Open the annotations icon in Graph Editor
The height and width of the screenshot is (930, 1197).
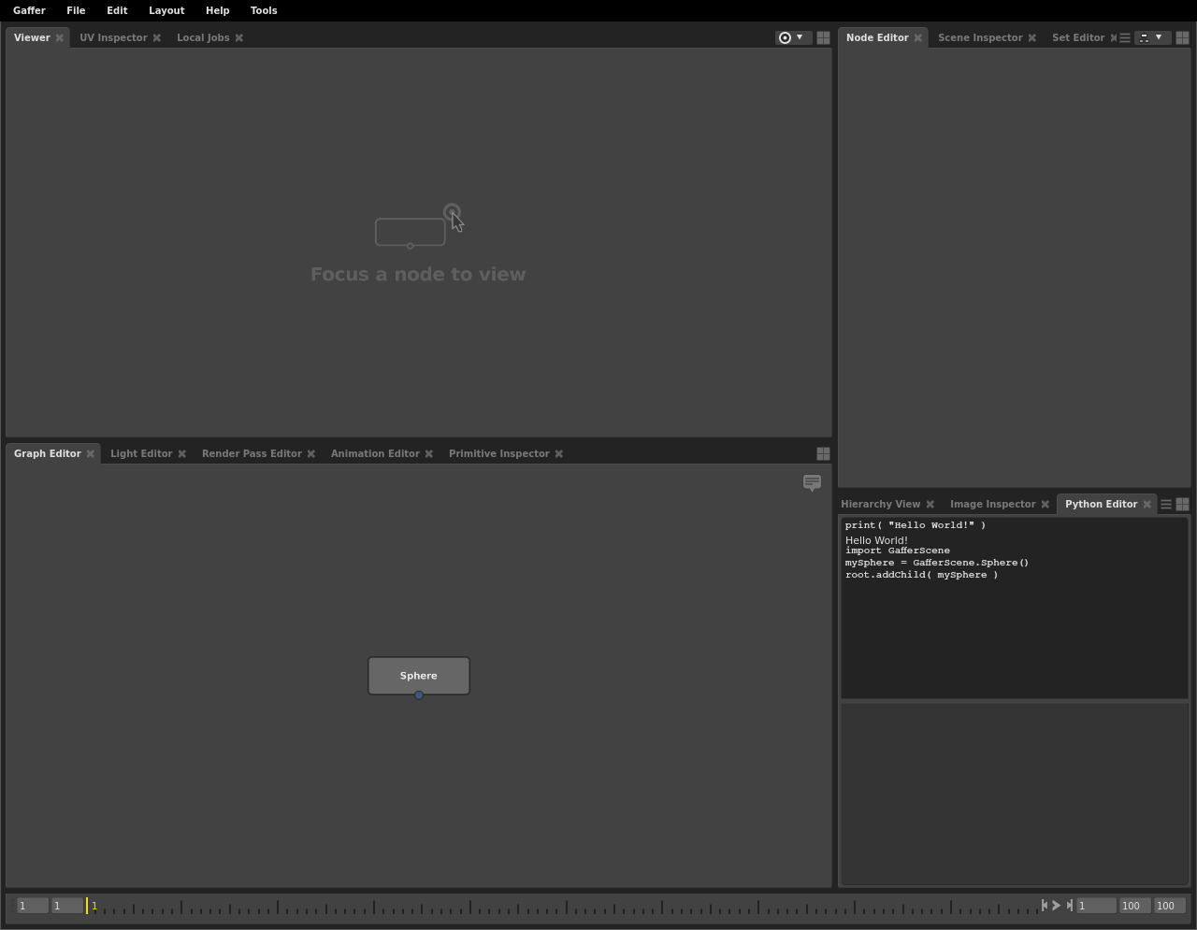[812, 482]
